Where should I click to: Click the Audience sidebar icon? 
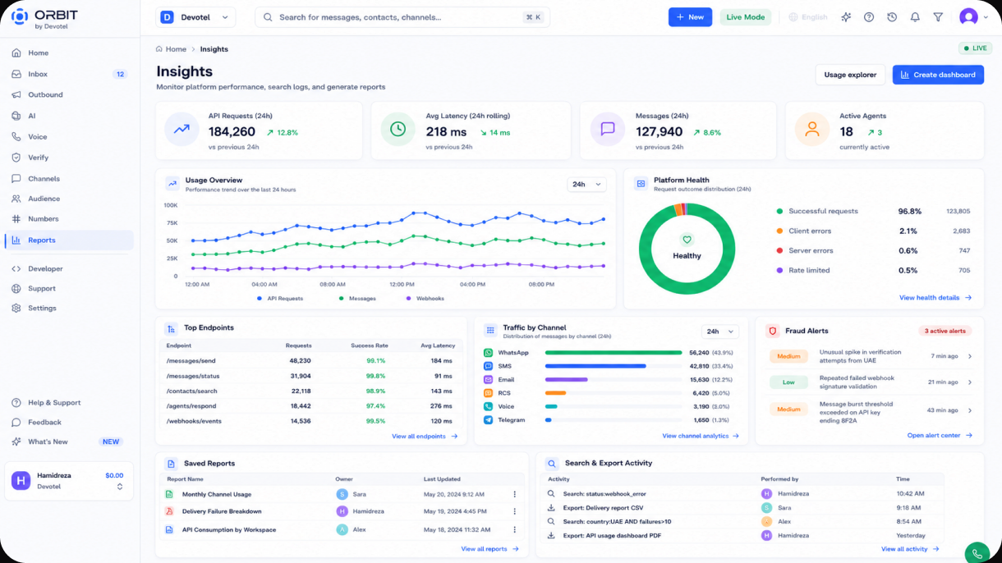pyautogui.click(x=16, y=199)
